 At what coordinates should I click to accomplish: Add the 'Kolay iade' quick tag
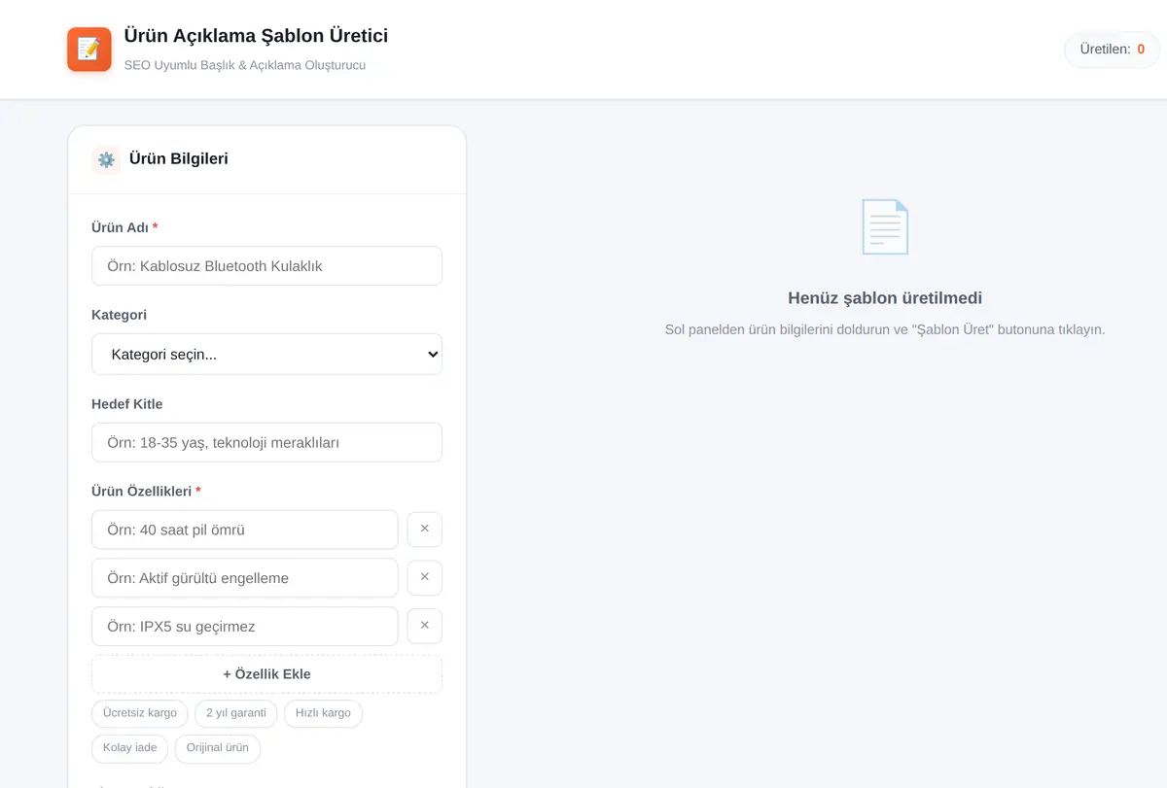pos(130,748)
